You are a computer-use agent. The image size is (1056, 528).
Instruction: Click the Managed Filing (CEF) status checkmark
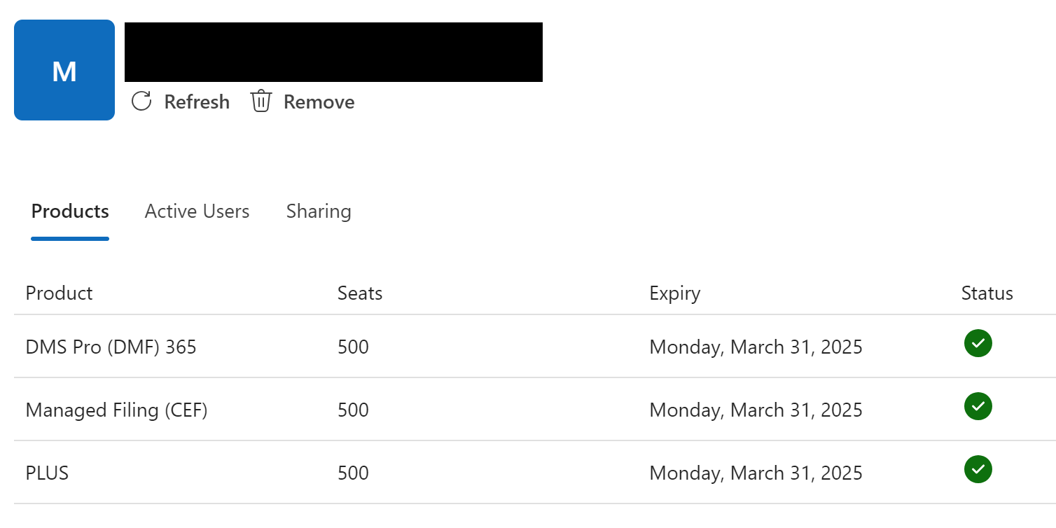(978, 406)
